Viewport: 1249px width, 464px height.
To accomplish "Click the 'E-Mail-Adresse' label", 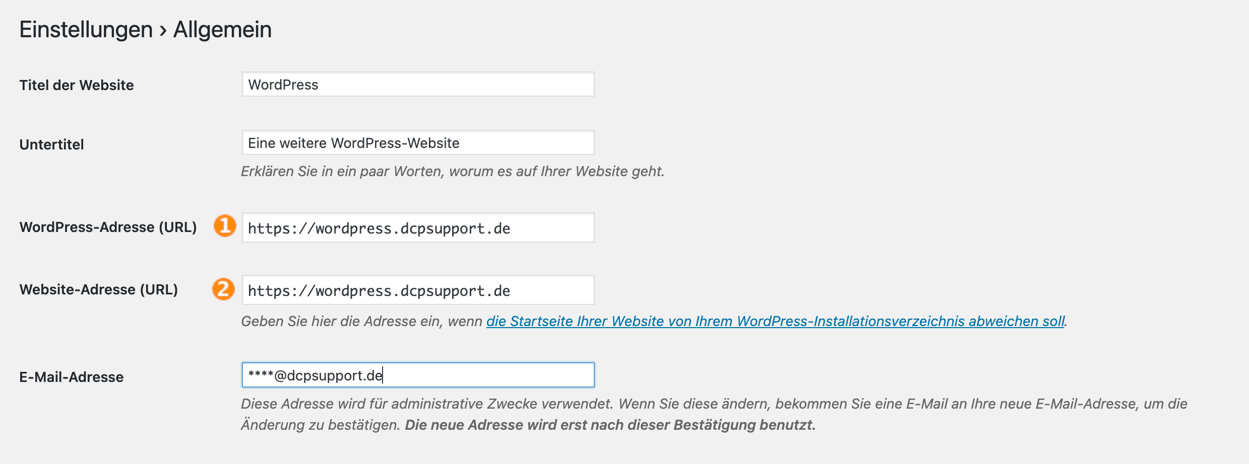I will pos(71,377).
